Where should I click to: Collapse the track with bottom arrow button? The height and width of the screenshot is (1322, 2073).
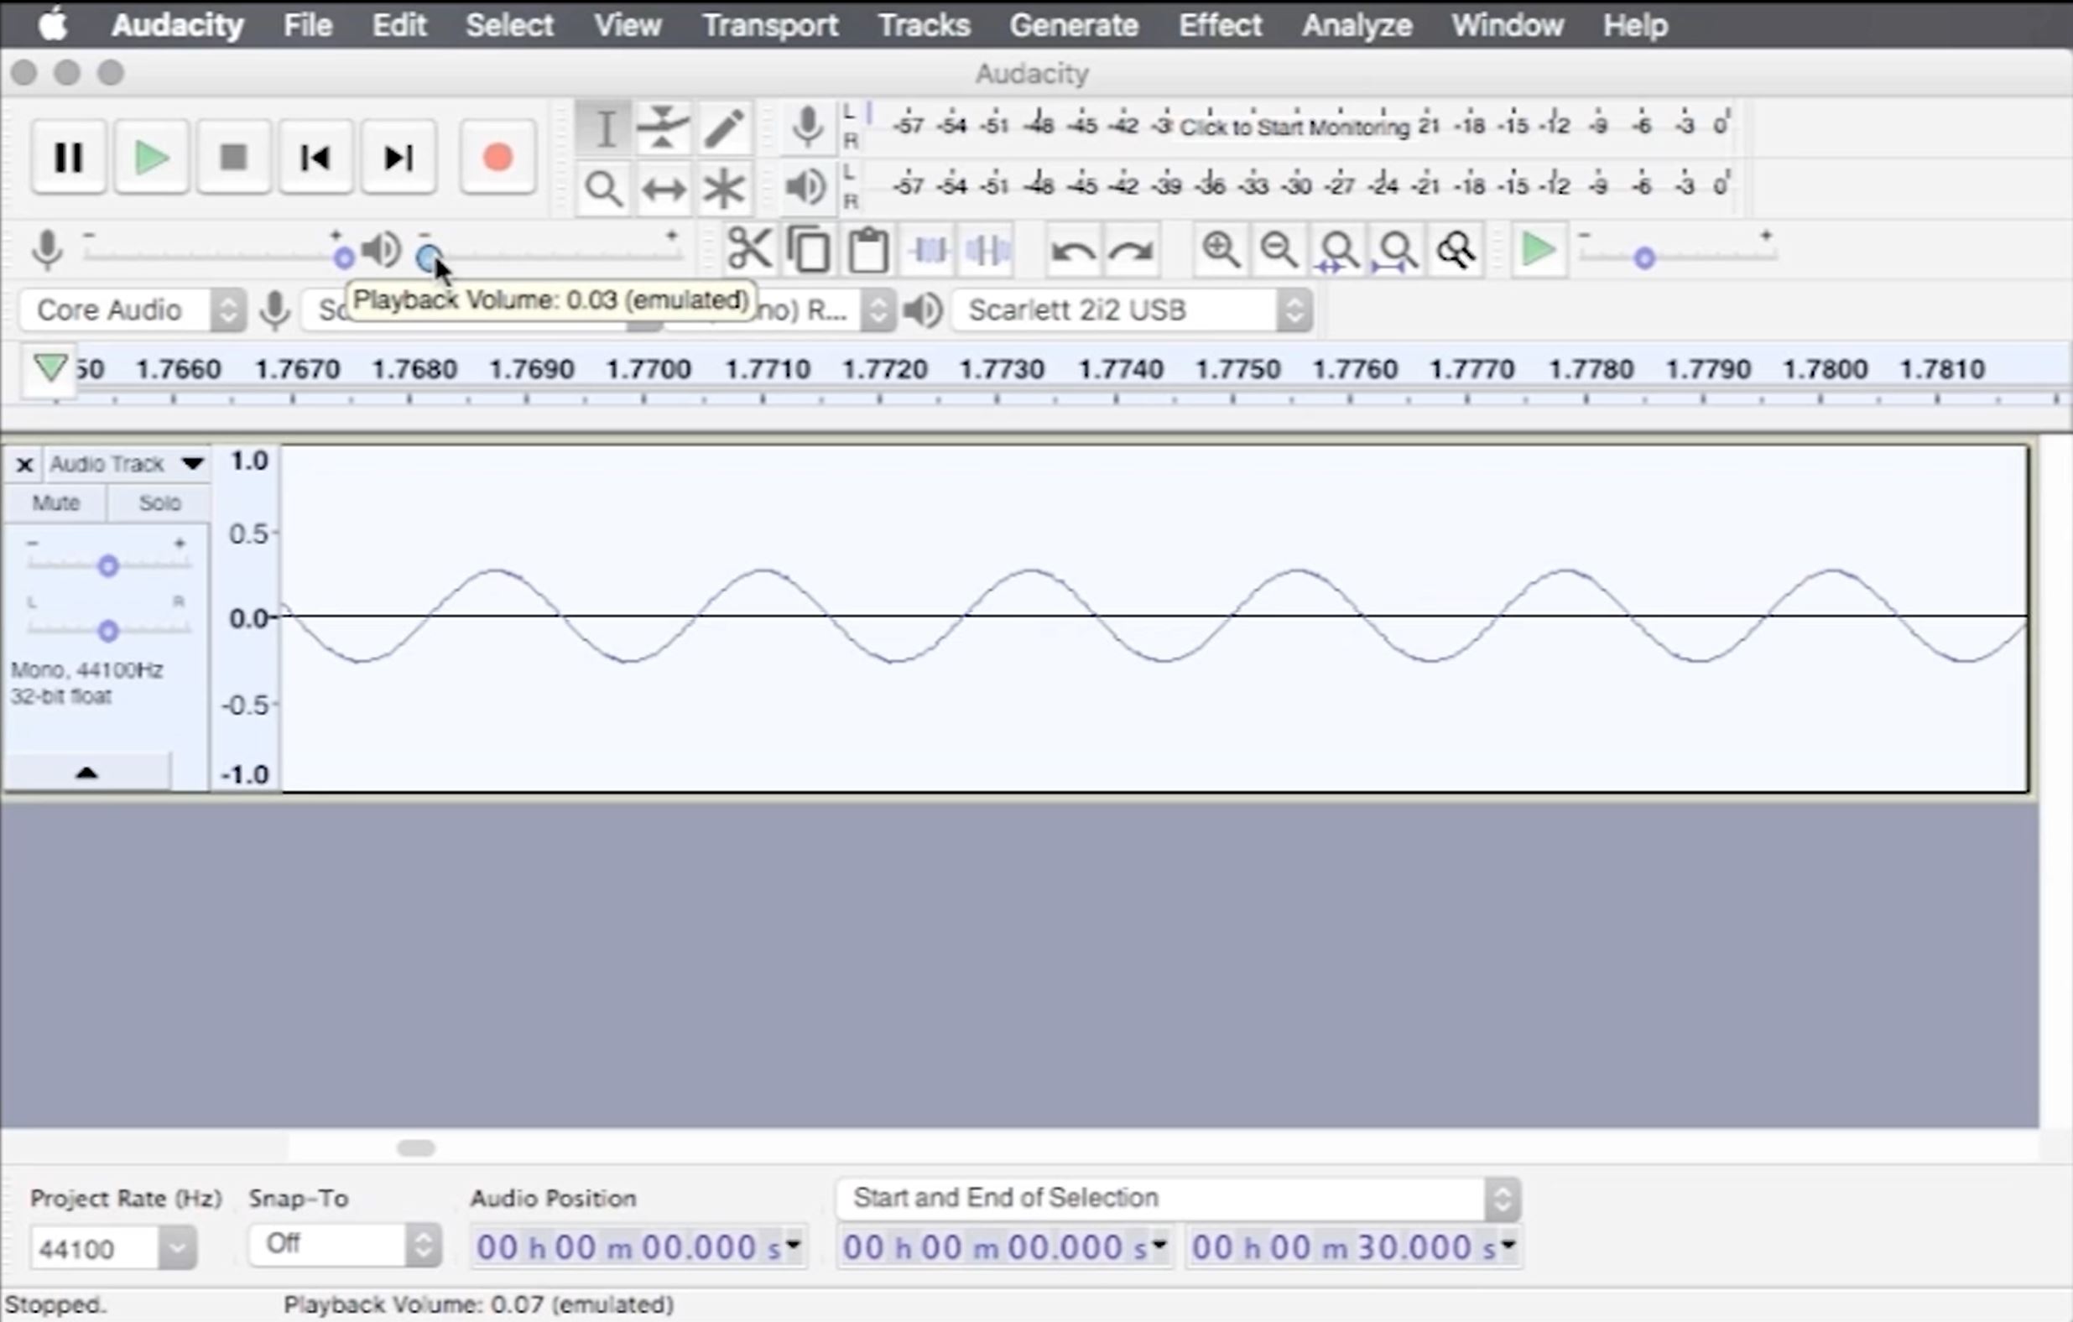pos(87,772)
